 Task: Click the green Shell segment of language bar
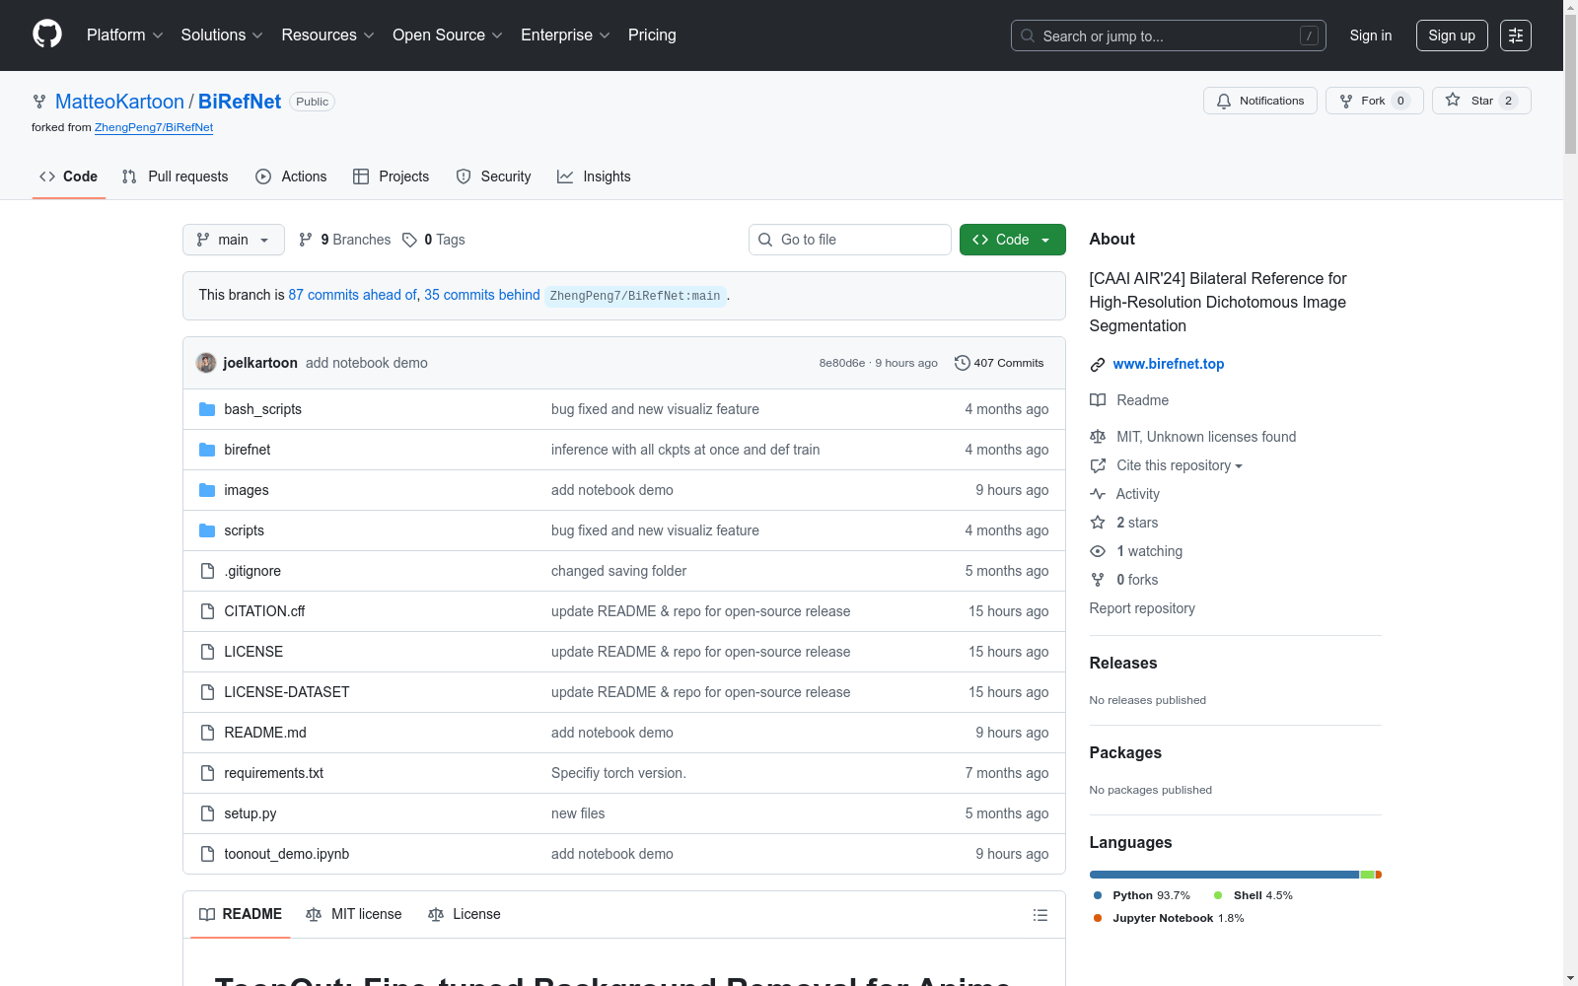(x=1367, y=875)
